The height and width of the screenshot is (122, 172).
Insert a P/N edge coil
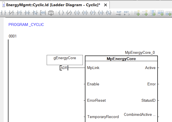point(109,13)
